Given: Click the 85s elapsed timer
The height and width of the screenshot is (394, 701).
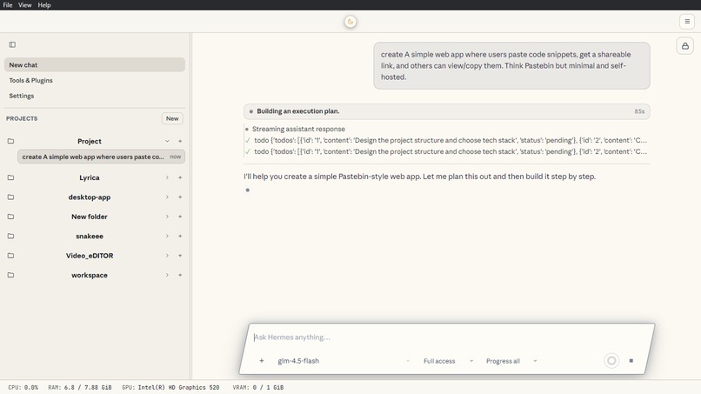Looking at the screenshot, I should tap(639, 111).
